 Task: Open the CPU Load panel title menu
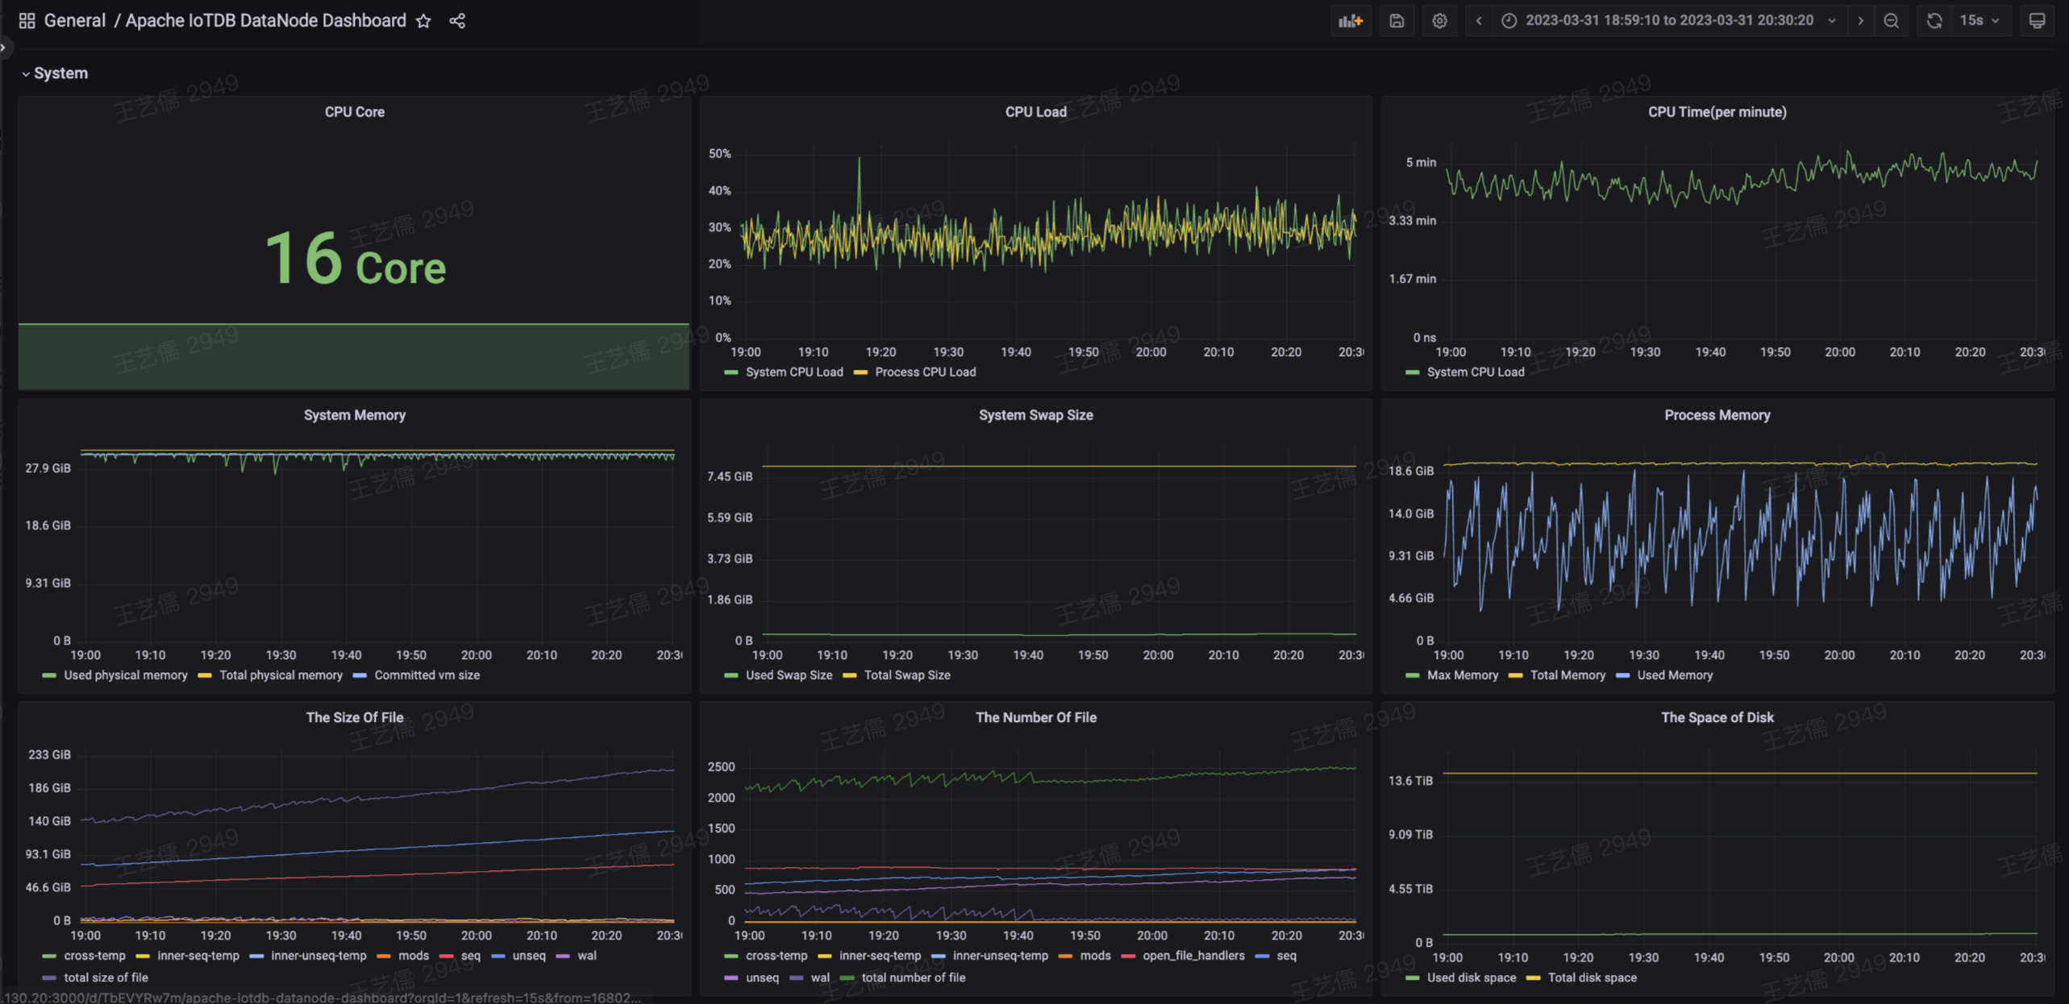tap(1035, 112)
